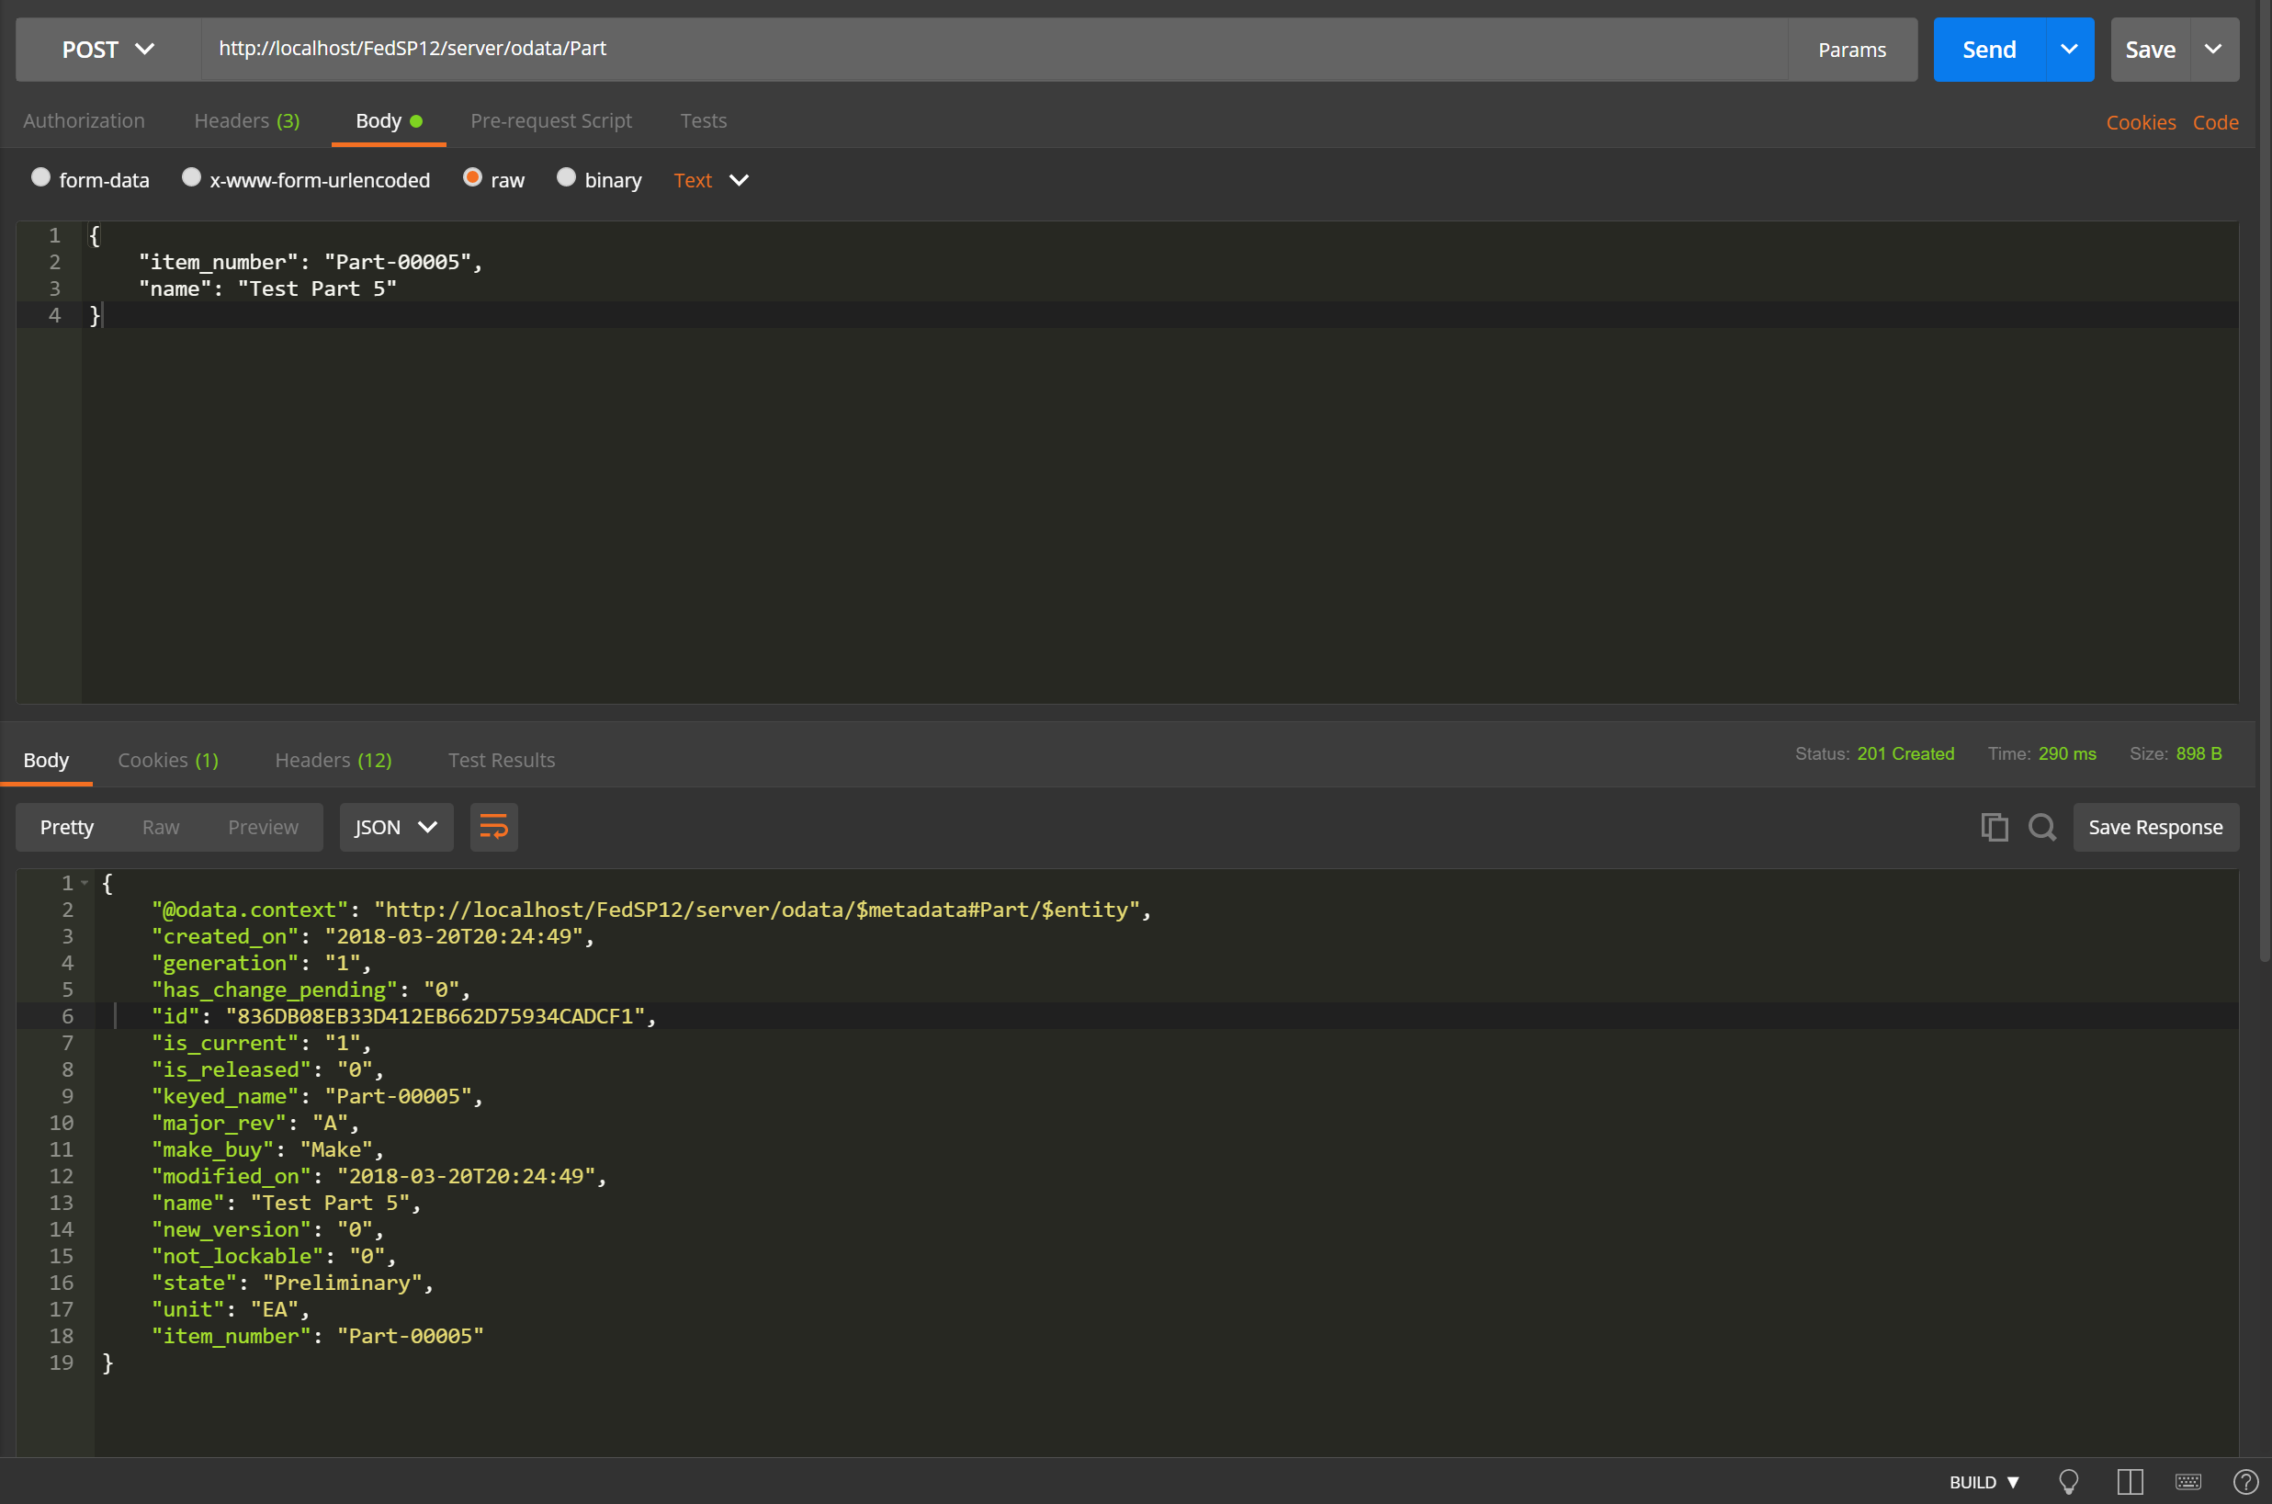
Task: Select the x-www-form-urlencoded radio option
Action: (x=191, y=177)
